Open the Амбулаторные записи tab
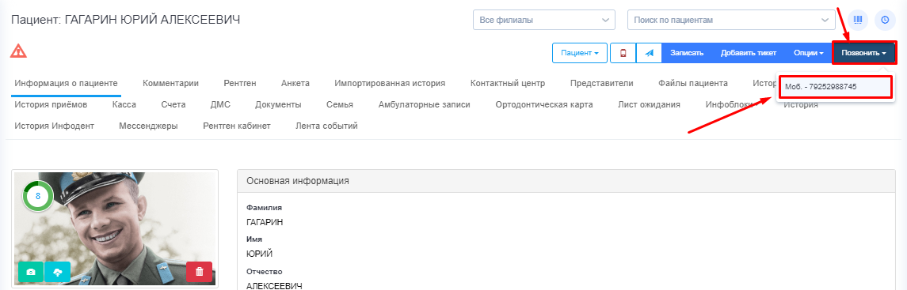This screenshot has height=290, width=907. (x=424, y=104)
